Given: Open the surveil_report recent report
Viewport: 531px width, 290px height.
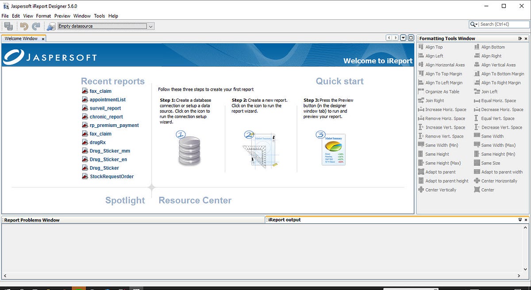Looking at the screenshot, I should point(104,108).
